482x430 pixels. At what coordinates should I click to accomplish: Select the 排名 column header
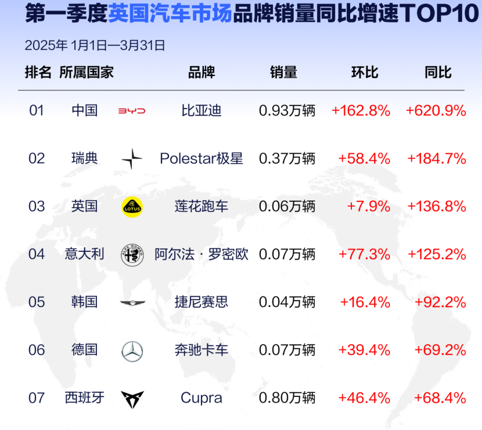pos(38,73)
